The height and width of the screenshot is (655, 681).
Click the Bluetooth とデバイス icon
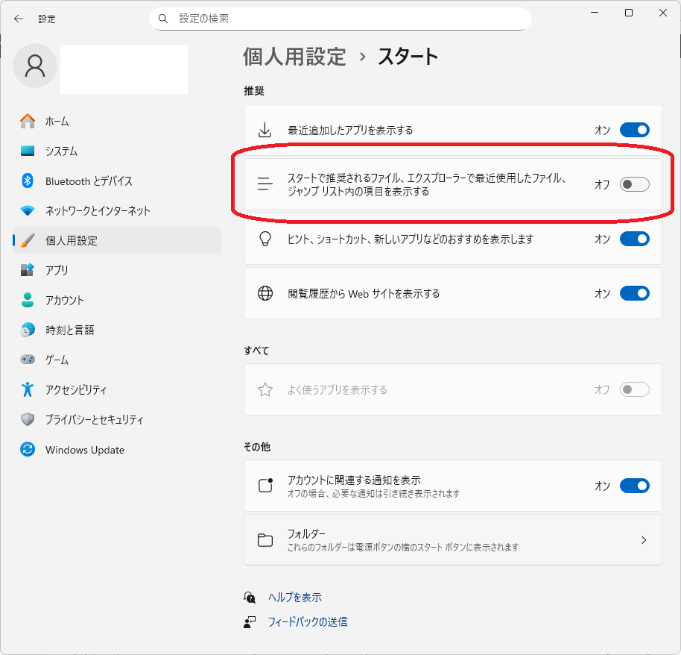28,181
